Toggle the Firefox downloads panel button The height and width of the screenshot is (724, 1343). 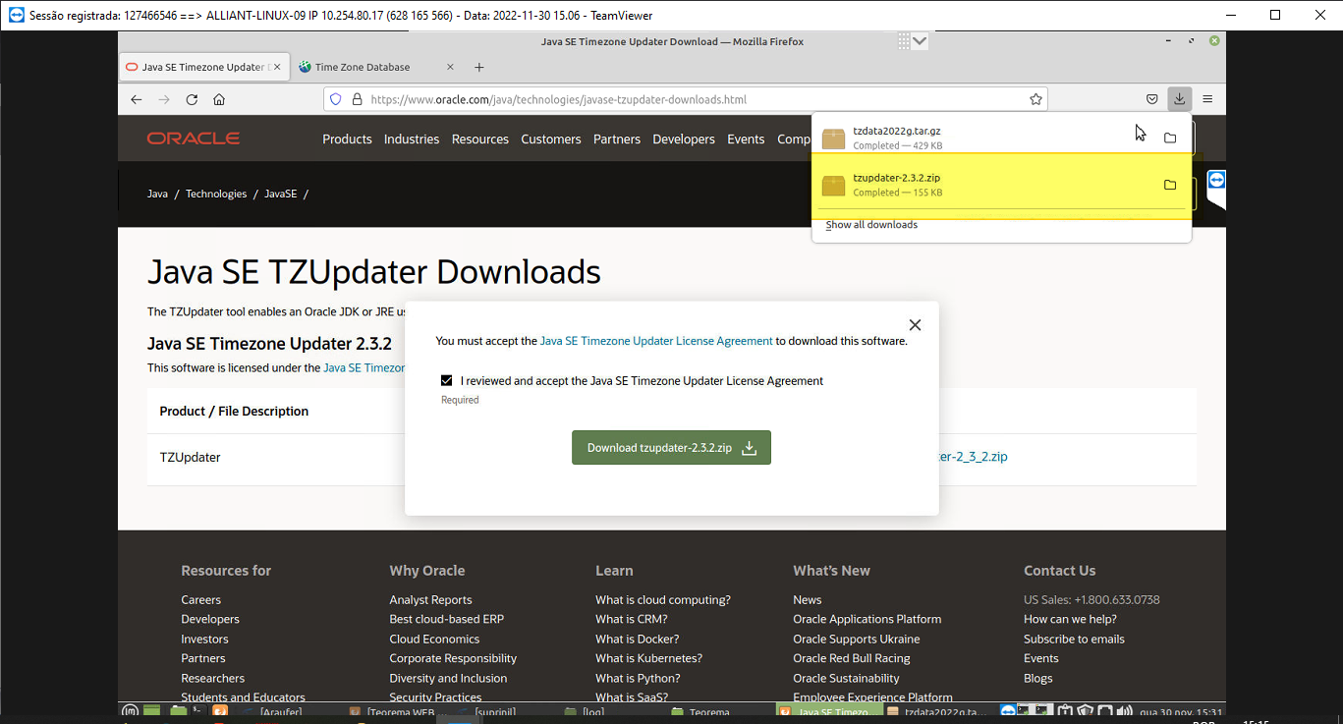1180,99
